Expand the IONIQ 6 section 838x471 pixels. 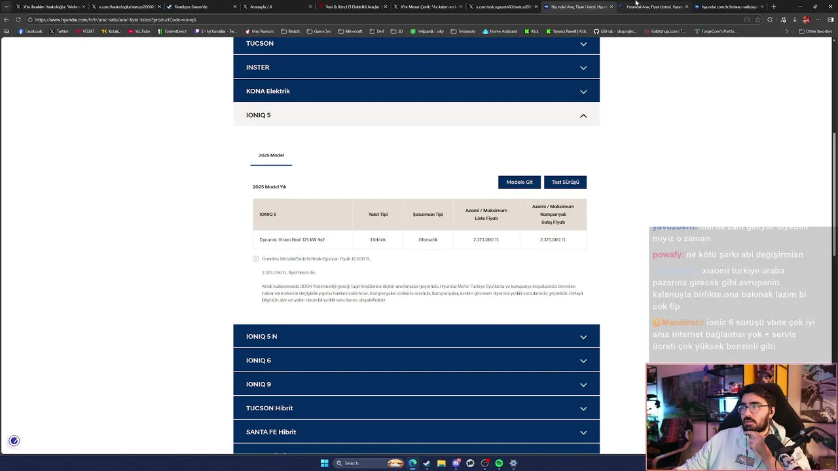click(416, 360)
